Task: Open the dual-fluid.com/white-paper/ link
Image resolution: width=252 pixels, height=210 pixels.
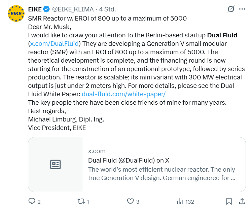Action: [x=123, y=94]
